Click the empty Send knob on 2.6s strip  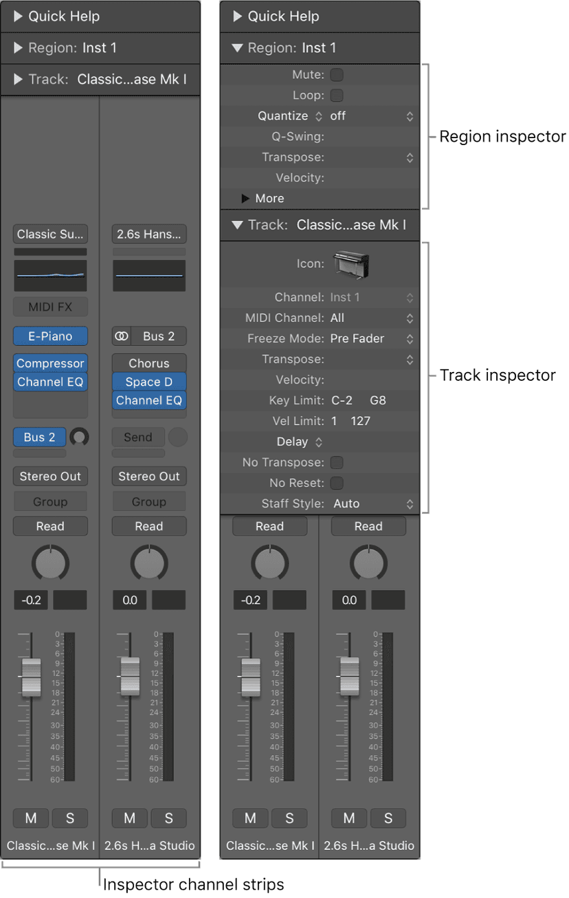[x=178, y=437]
